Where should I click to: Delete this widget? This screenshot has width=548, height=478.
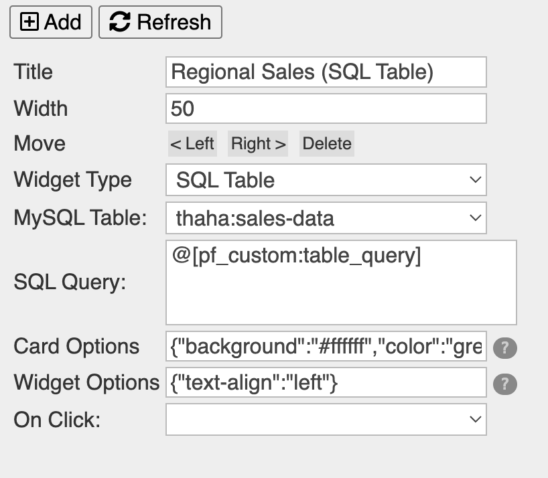(x=327, y=144)
